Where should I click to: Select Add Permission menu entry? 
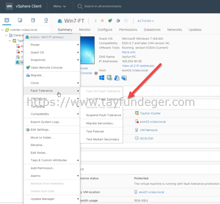pos(52,168)
